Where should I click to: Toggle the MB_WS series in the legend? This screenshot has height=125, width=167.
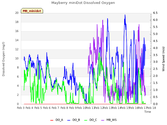[109, 120]
